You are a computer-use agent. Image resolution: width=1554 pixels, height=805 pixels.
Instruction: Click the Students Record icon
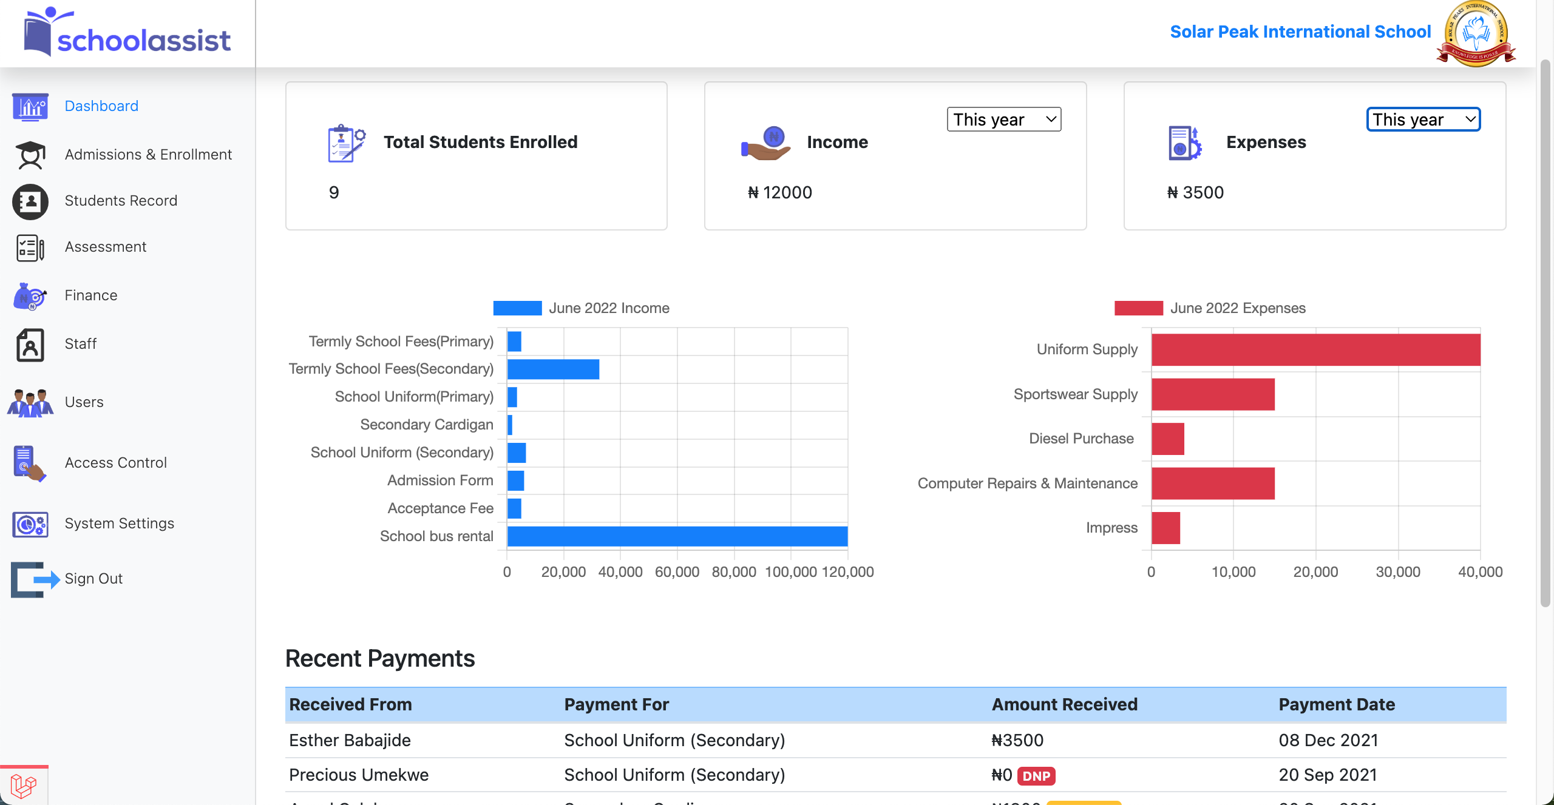[x=29, y=201]
